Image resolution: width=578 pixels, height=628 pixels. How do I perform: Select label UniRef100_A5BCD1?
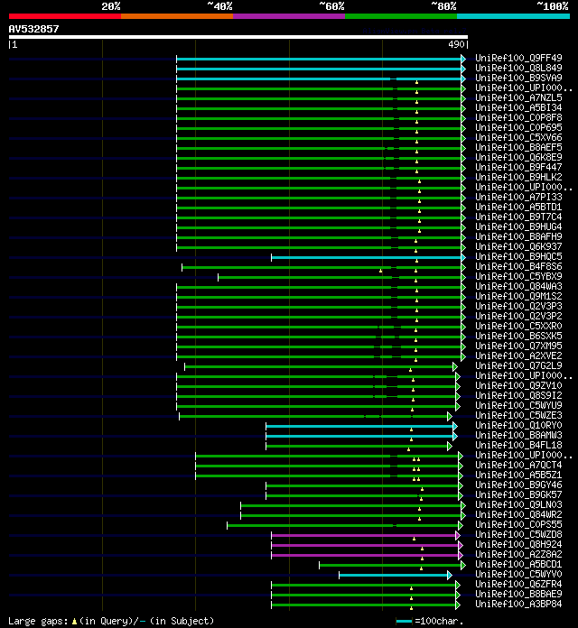pyautogui.click(x=518, y=564)
